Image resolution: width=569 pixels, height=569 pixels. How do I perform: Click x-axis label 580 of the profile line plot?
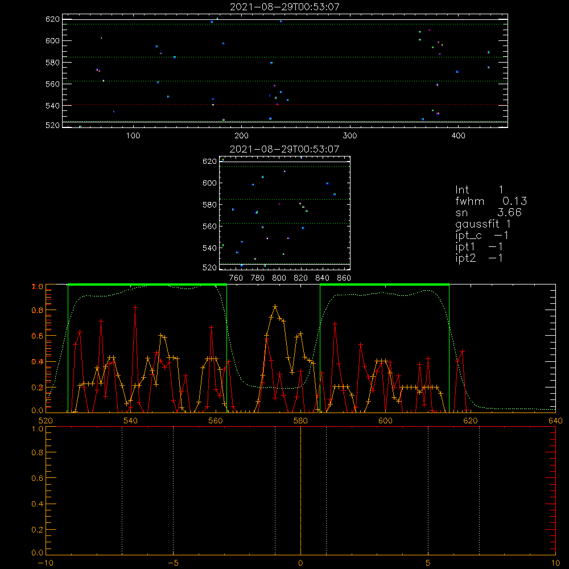pyautogui.click(x=300, y=420)
